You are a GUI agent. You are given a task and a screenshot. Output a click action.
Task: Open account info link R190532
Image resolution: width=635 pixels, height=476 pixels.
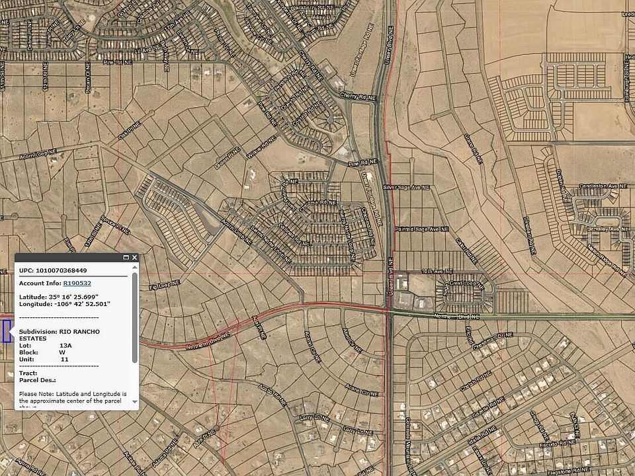click(77, 283)
